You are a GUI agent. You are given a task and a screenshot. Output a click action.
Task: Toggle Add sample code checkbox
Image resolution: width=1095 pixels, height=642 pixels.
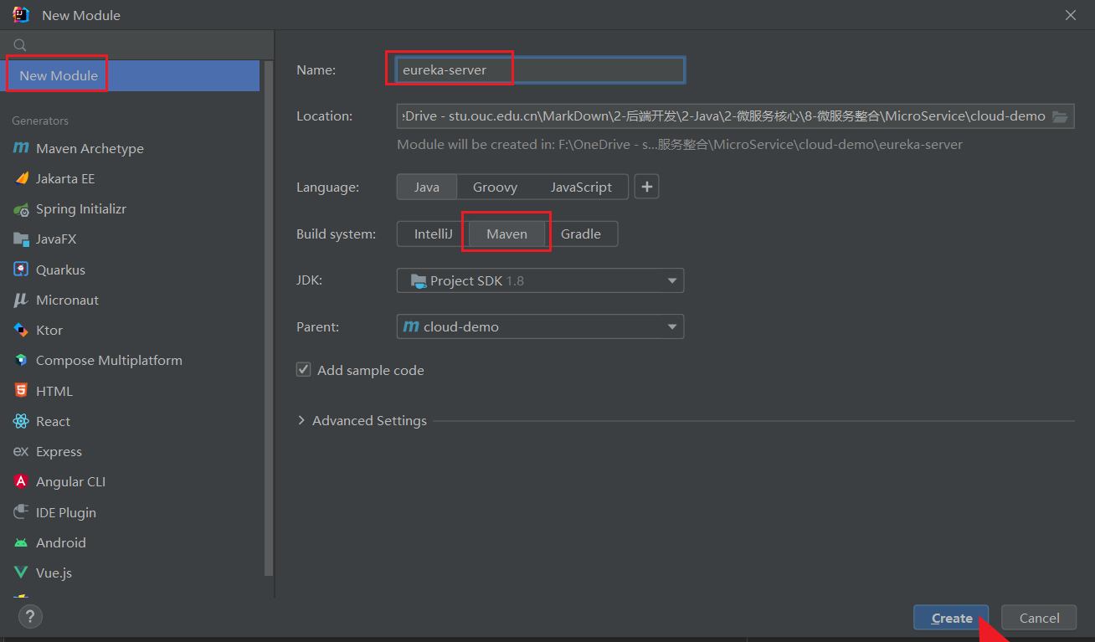304,370
